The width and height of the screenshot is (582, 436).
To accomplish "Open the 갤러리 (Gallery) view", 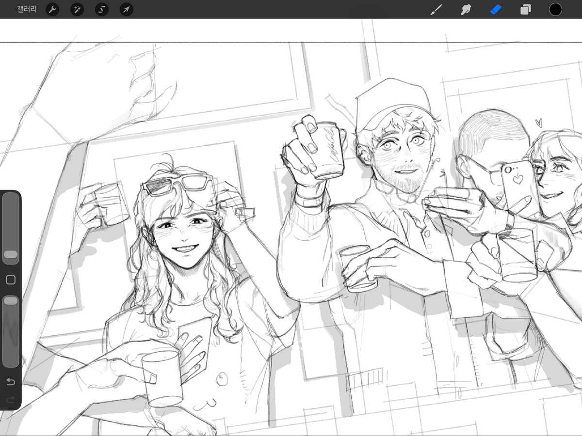I will click(x=27, y=9).
